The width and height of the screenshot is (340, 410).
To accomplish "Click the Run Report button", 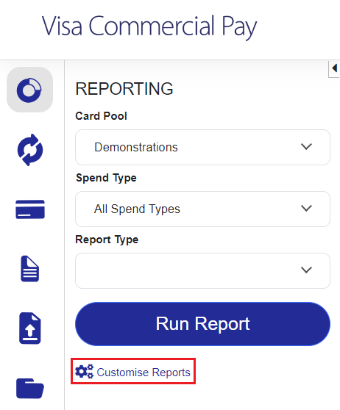I will pos(202,324).
